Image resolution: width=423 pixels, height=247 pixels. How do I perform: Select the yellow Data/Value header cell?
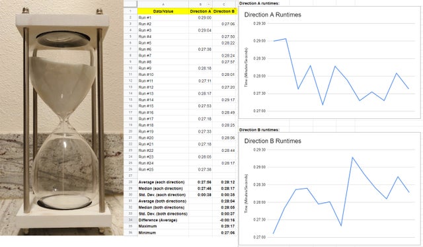(163, 11)
